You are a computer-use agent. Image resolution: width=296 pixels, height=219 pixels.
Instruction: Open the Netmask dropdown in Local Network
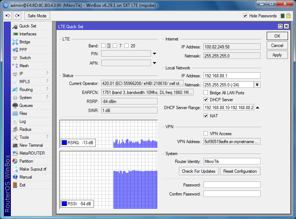coord(257,85)
